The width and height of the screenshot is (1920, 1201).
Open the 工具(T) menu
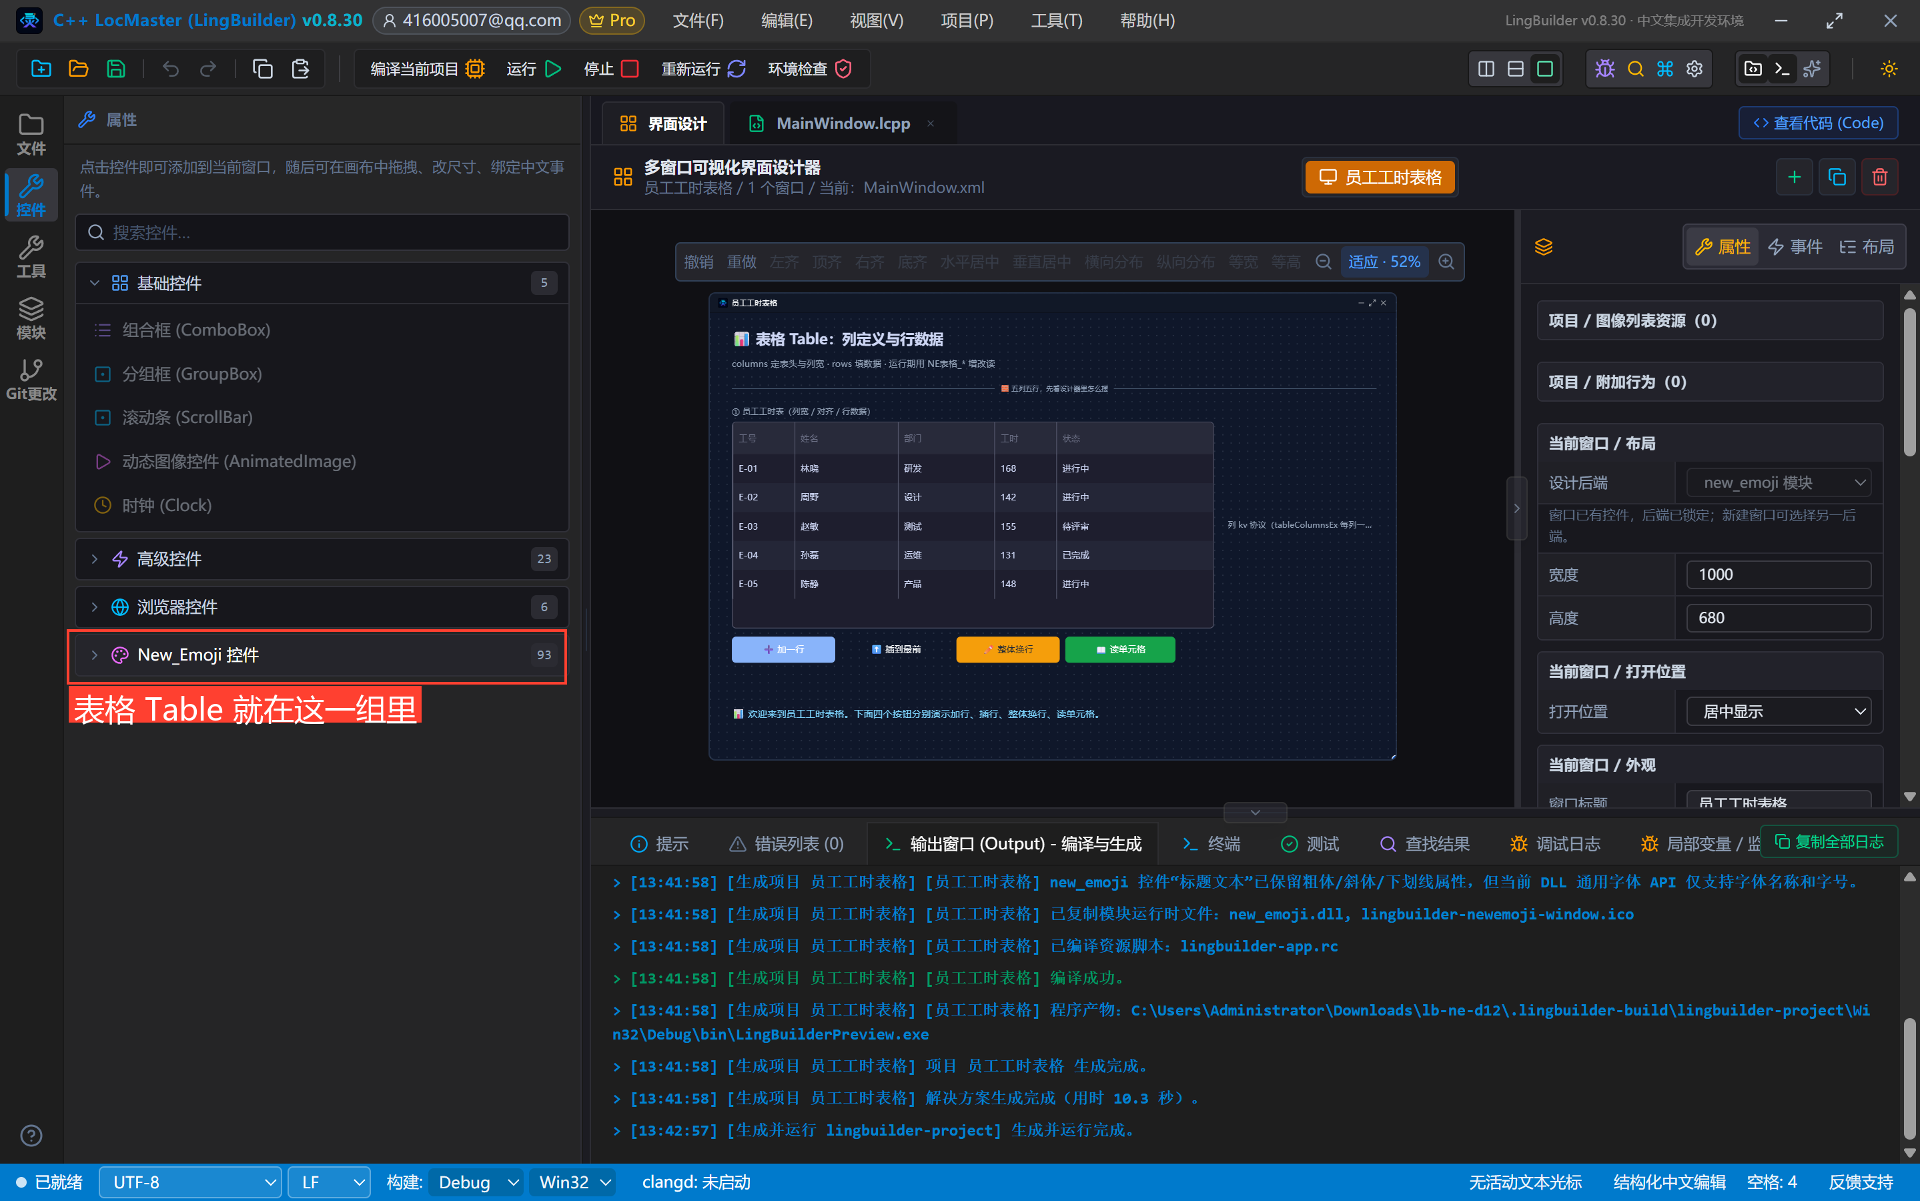[1056, 21]
